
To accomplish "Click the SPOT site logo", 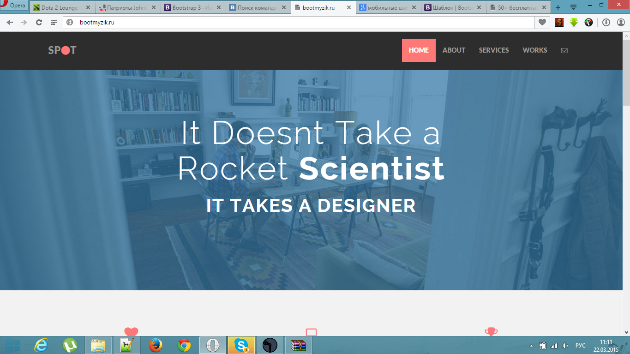I will coord(62,50).
